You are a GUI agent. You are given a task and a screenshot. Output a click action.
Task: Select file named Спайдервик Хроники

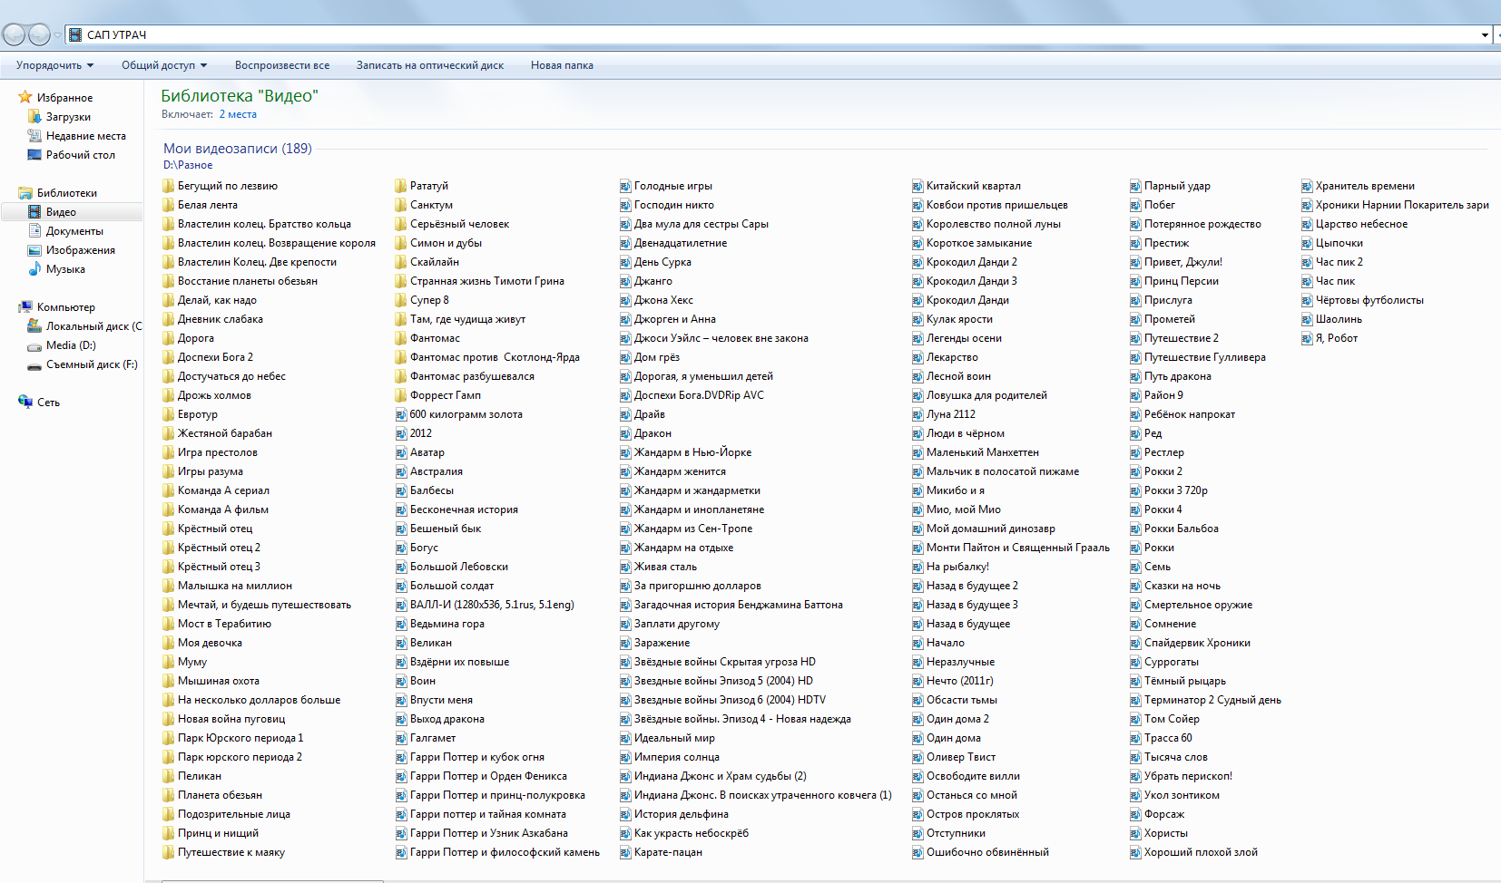1197,643
